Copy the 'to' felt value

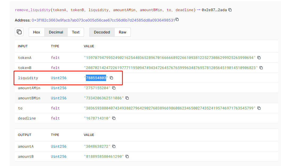(259, 108)
